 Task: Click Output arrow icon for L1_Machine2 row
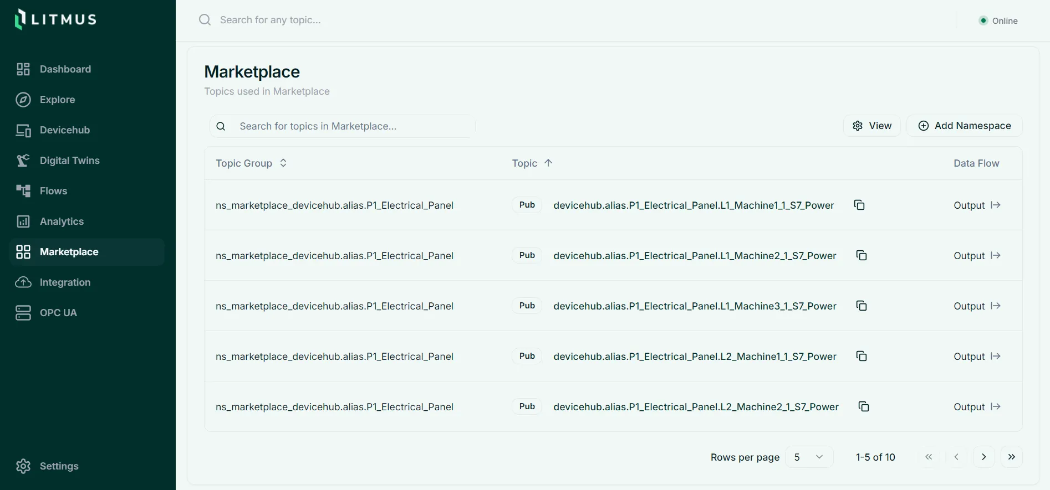coord(996,256)
